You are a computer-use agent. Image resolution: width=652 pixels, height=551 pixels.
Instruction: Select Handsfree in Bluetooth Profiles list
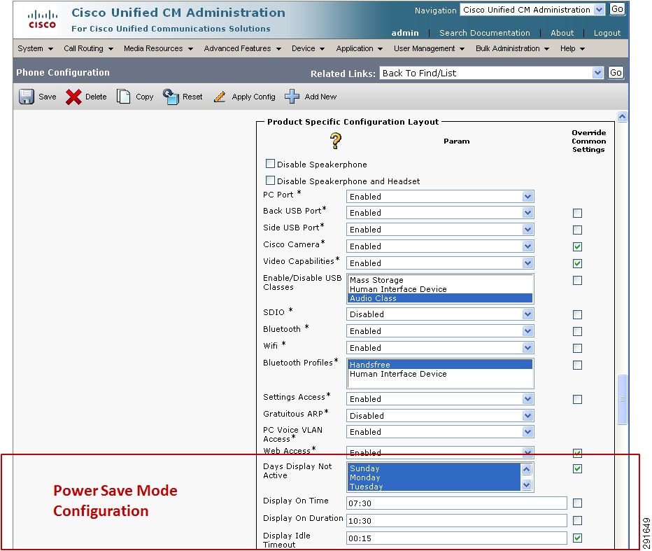(x=440, y=365)
